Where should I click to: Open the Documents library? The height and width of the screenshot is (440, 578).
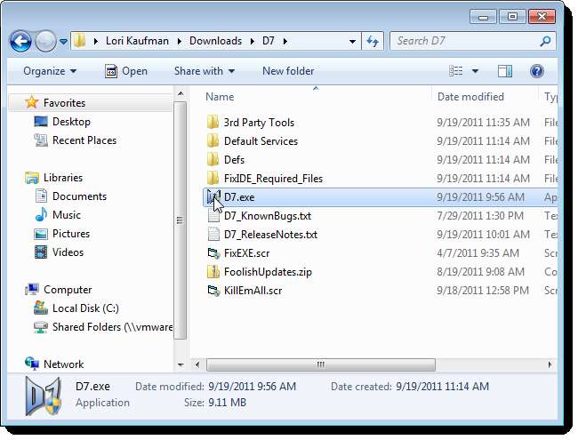click(80, 196)
